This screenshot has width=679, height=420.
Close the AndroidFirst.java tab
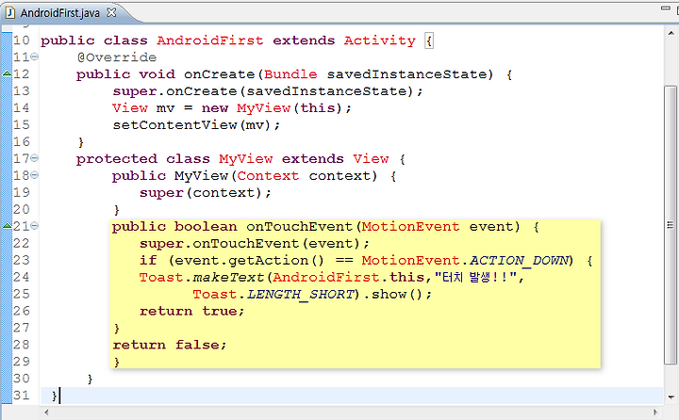click(111, 12)
